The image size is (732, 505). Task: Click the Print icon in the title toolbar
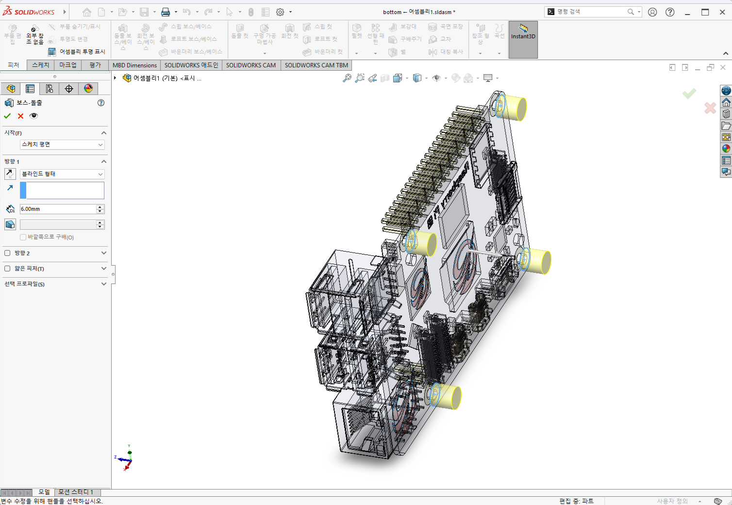point(166,12)
